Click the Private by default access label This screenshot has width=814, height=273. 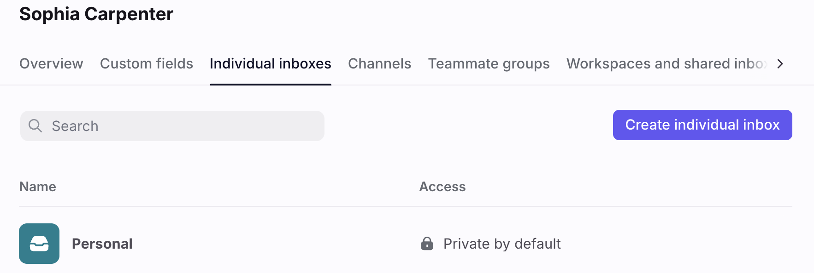(x=502, y=244)
